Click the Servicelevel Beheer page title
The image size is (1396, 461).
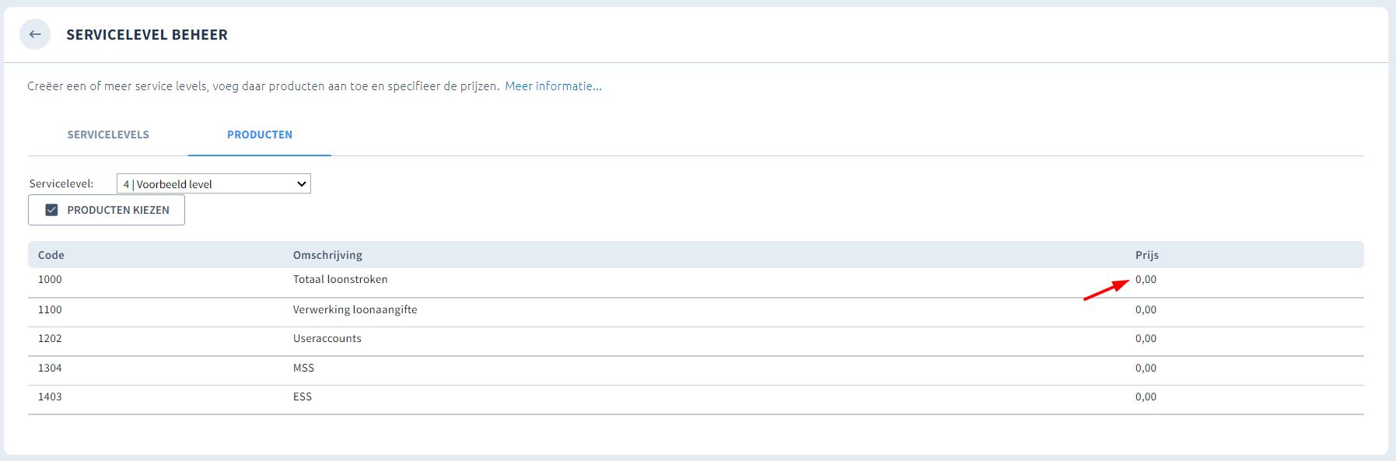[147, 35]
